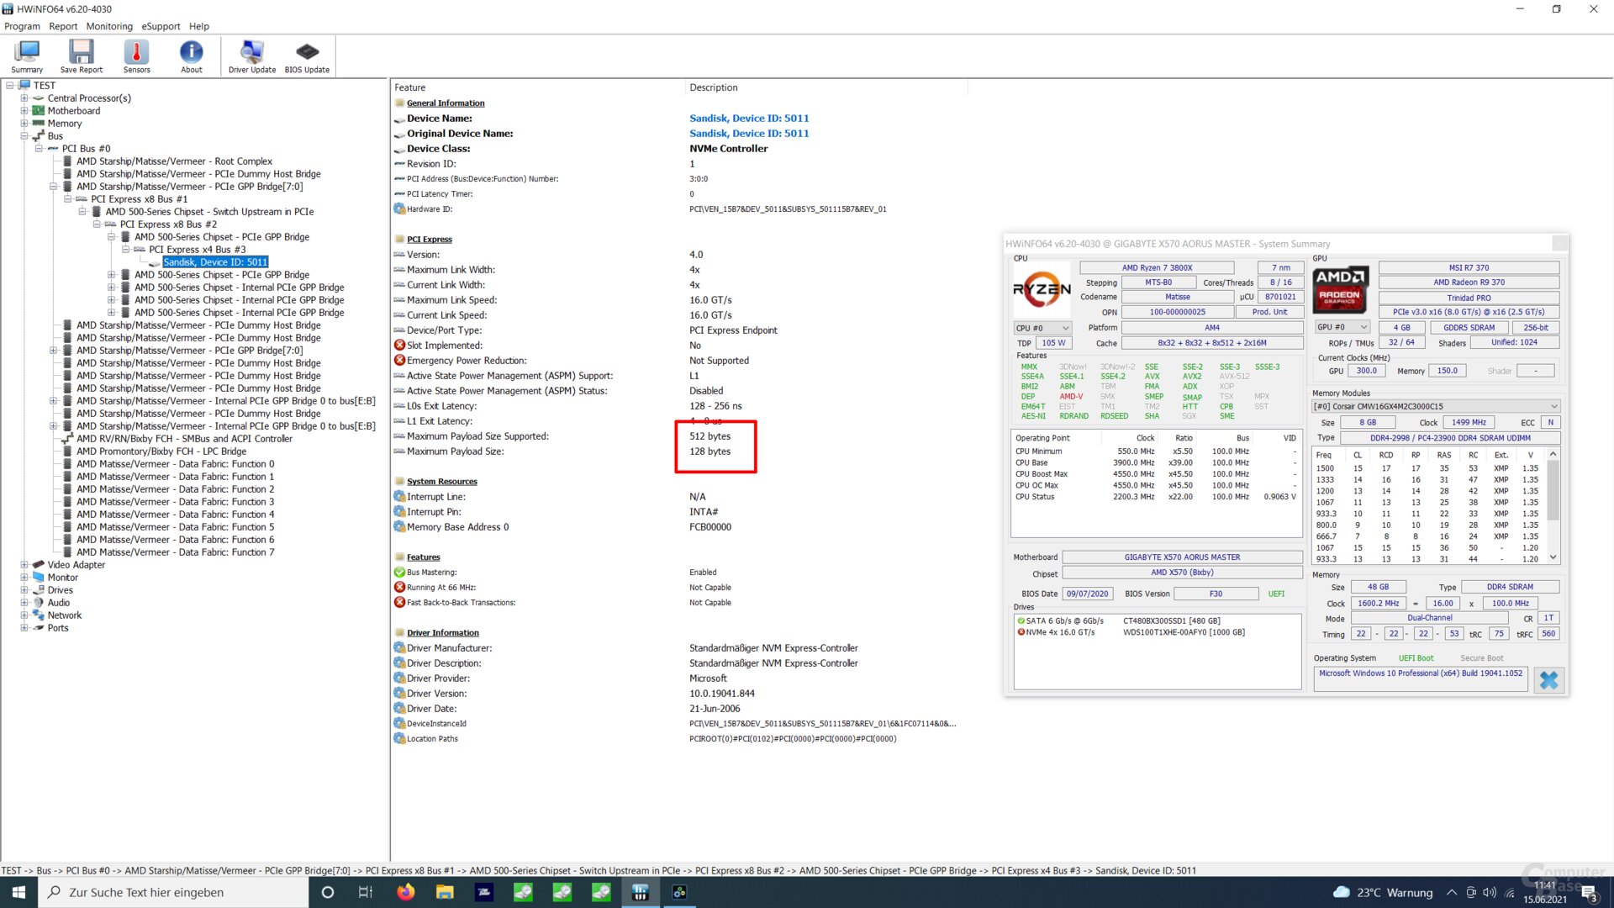Open File Explorer from taskbar
This screenshot has height=908, width=1614.
coord(445,892)
